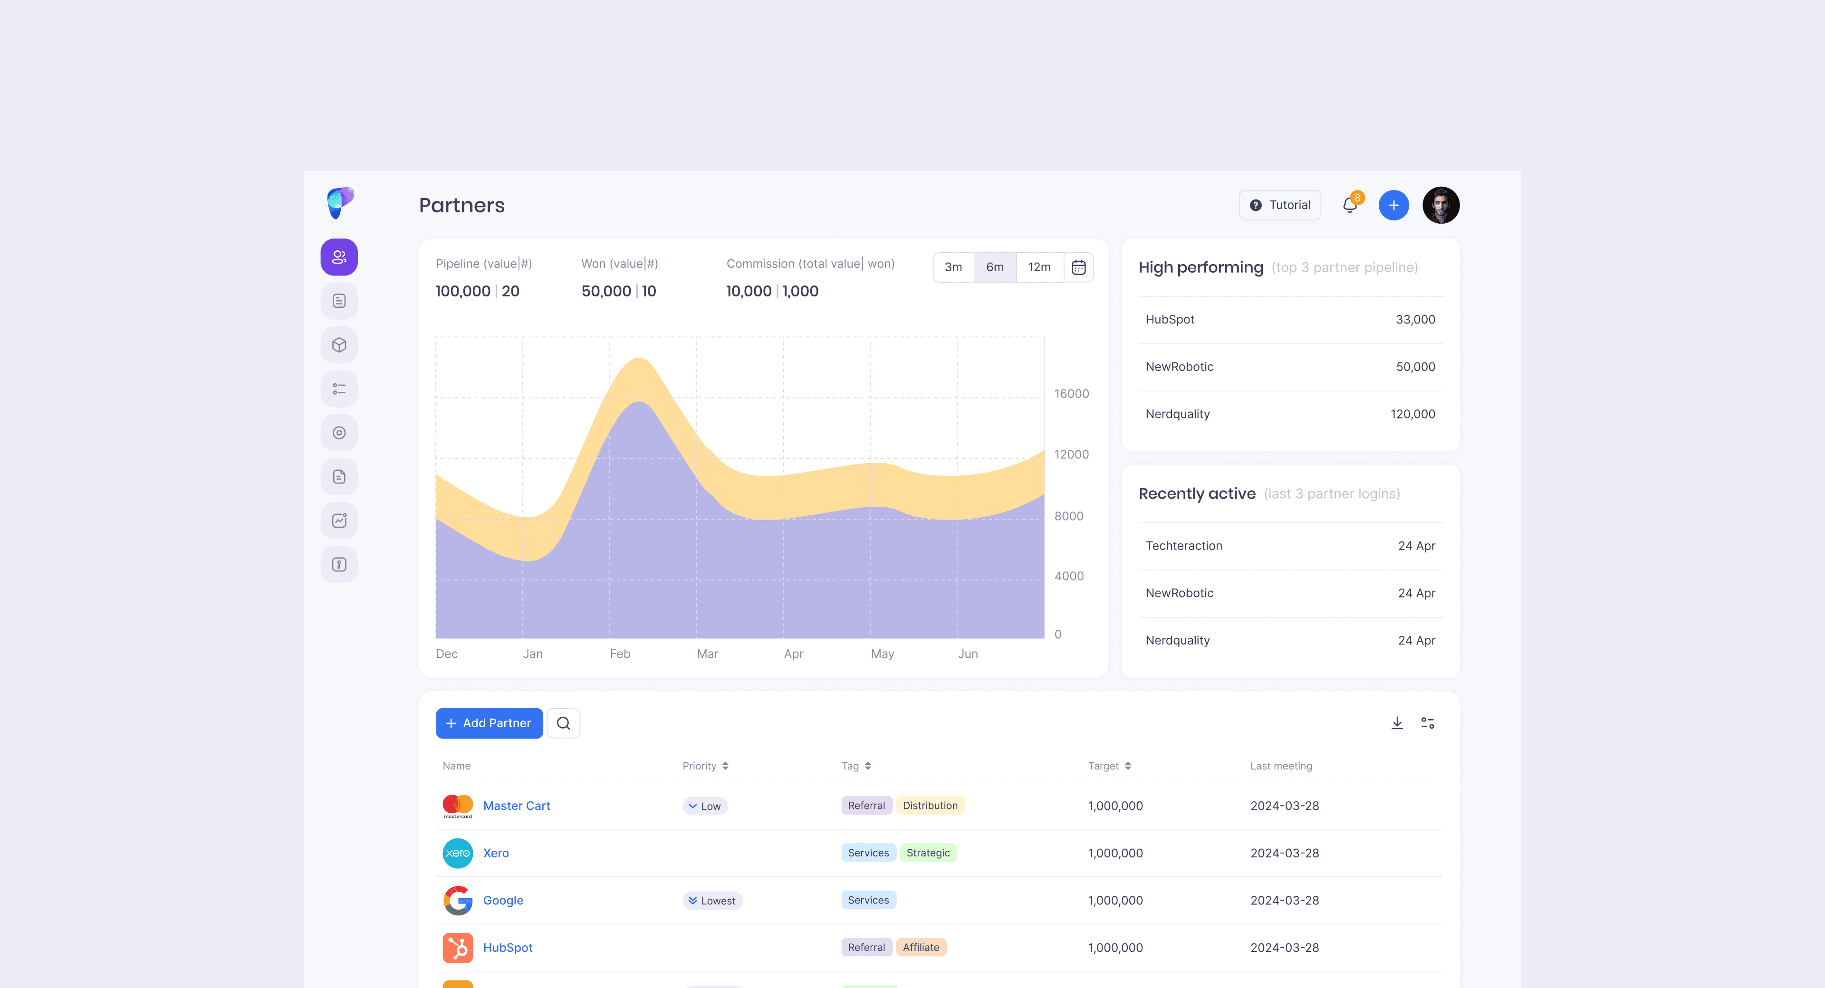Open Google's Lowest priority dropdown

(711, 901)
